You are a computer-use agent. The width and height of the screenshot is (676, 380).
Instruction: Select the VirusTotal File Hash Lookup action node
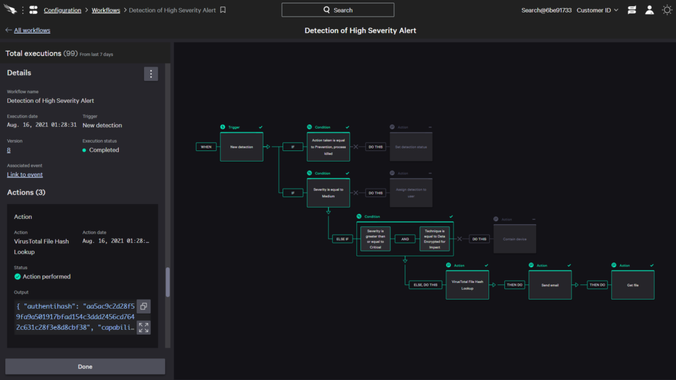[467, 284]
